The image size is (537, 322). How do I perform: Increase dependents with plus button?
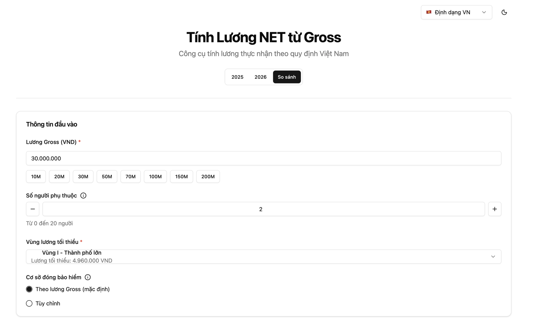pyautogui.click(x=494, y=209)
